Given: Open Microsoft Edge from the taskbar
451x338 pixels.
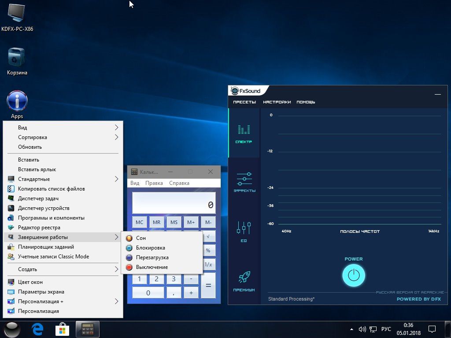Looking at the screenshot, I should [38, 329].
